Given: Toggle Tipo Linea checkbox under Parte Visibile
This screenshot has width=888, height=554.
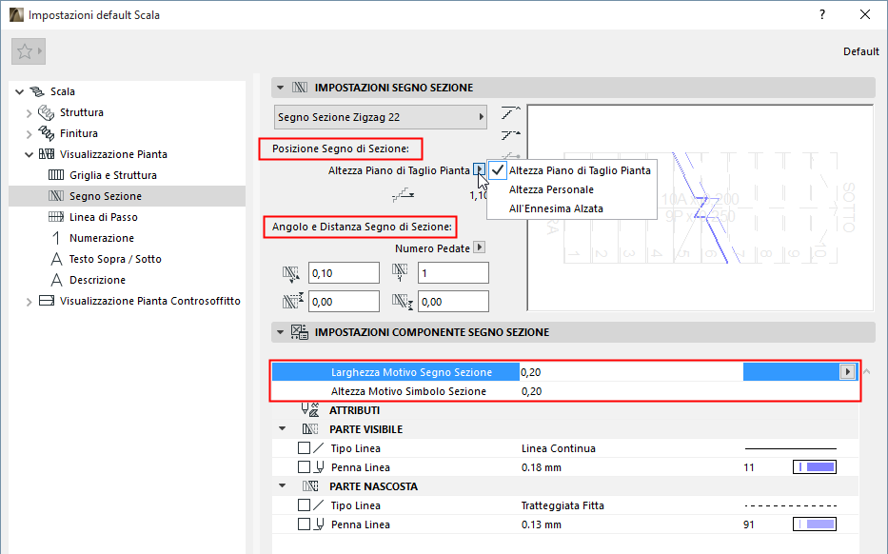Looking at the screenshot, I should [x=305, y=448].
